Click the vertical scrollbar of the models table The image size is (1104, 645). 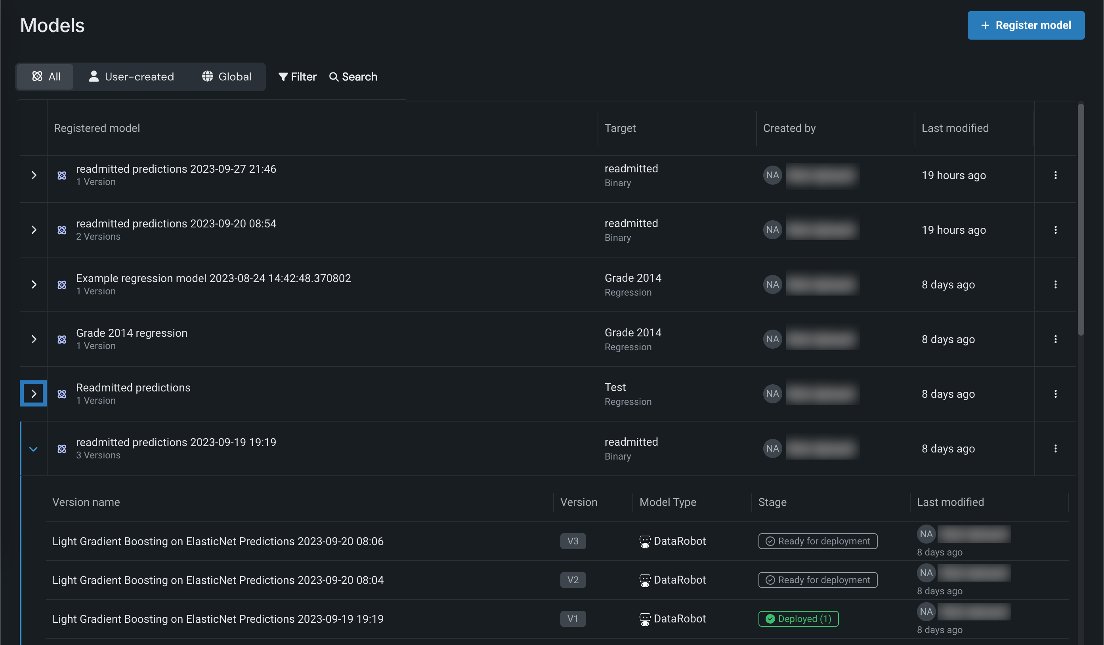(1080, 219)
